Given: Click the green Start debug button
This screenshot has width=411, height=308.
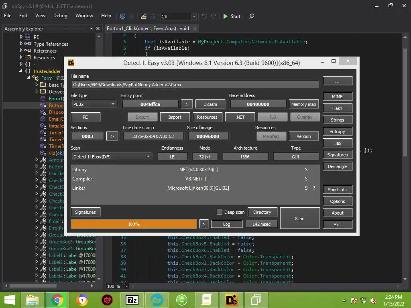Looking at the screenshot, I should coord(232,16).
